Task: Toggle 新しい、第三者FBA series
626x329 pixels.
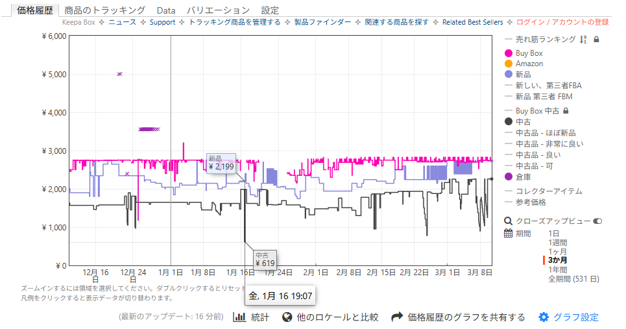Action: pos(549,86)
